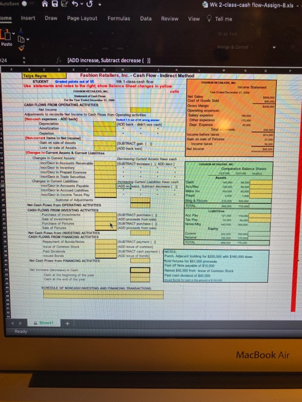Click the yellow noncash transactions schedule box
302x402 pixels.
103,294
